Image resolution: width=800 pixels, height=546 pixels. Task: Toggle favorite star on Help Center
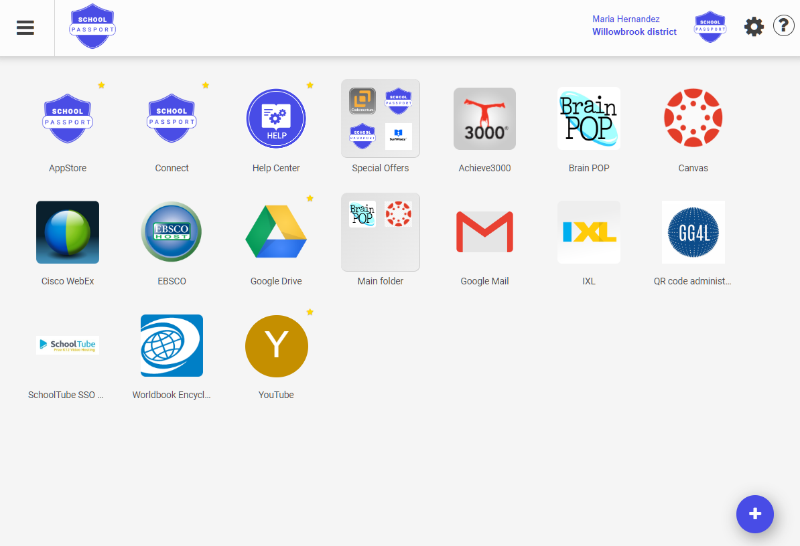pyautogui.click(x=310, y=85)
